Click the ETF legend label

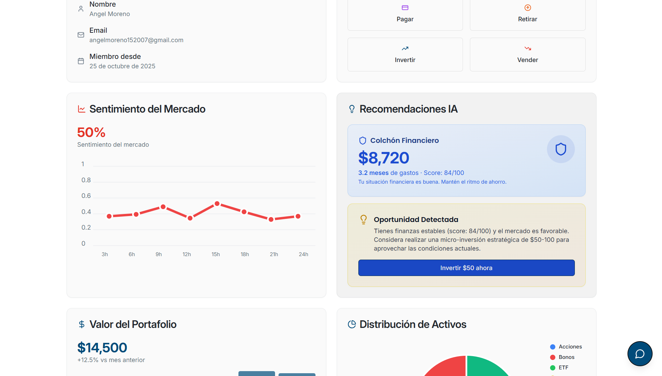click(563, 368)
